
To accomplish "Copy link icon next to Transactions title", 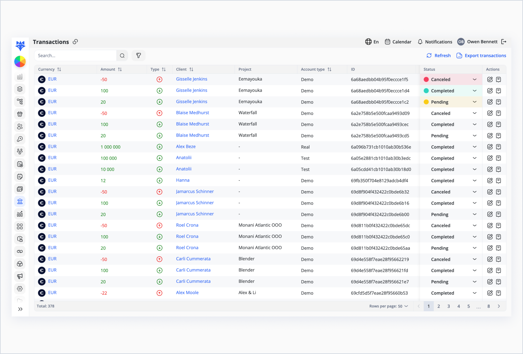I will click(75, 42).
